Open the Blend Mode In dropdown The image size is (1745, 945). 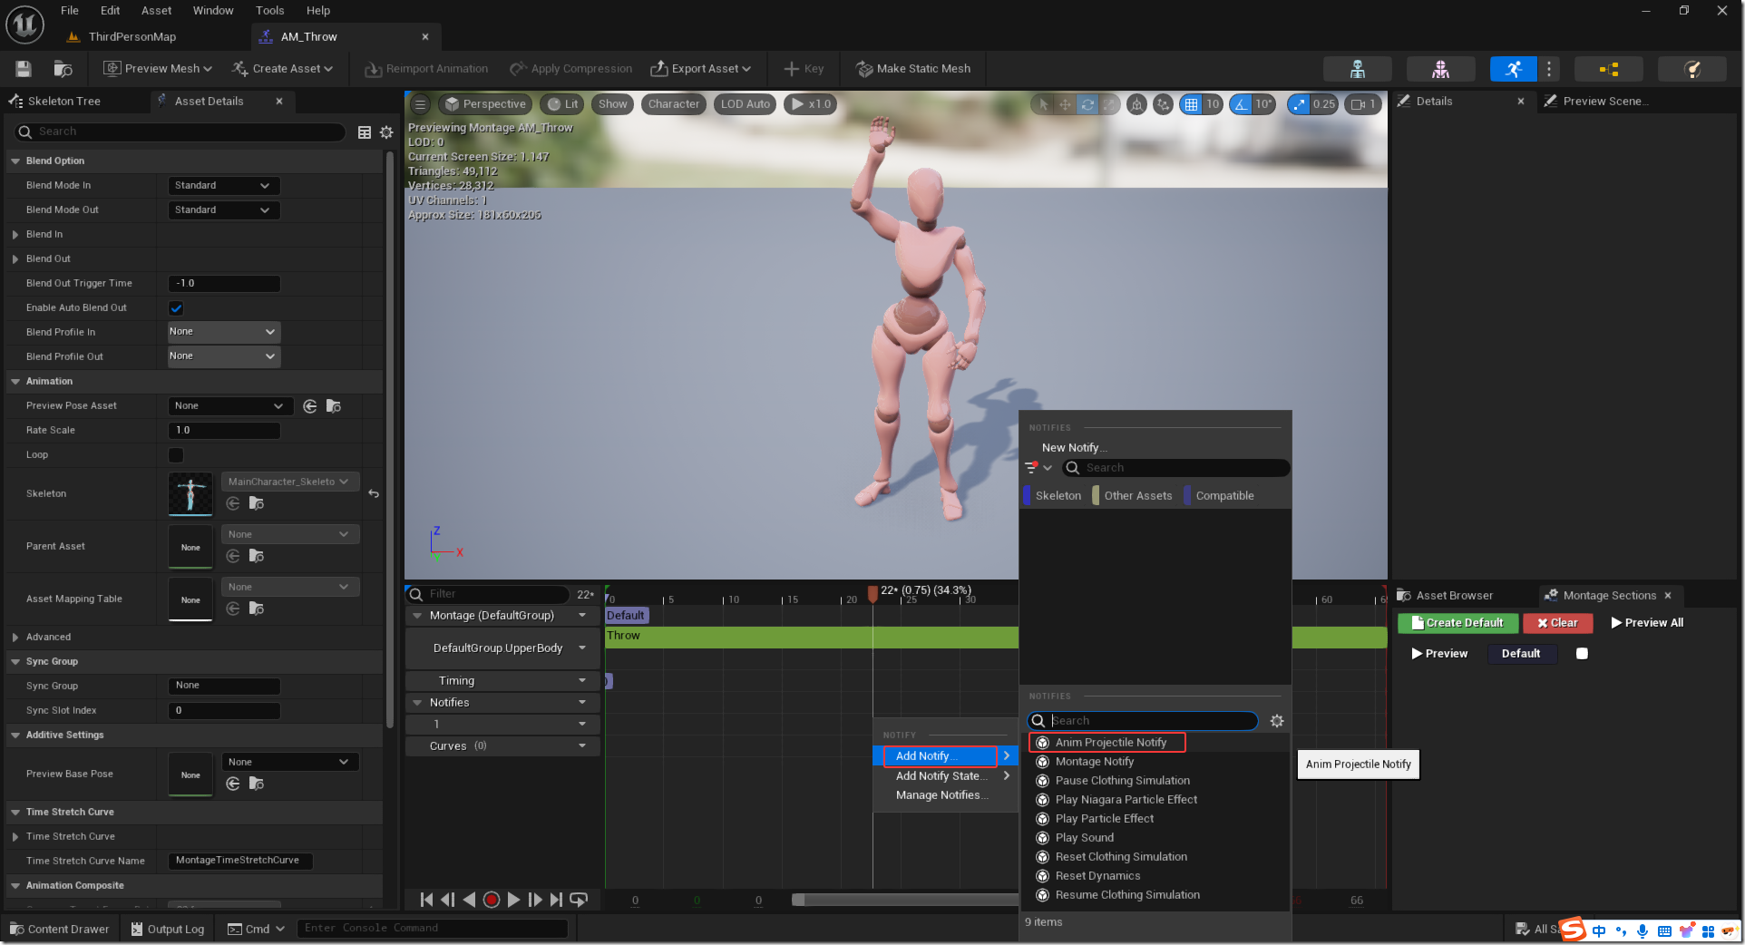(x=224, y=186)
